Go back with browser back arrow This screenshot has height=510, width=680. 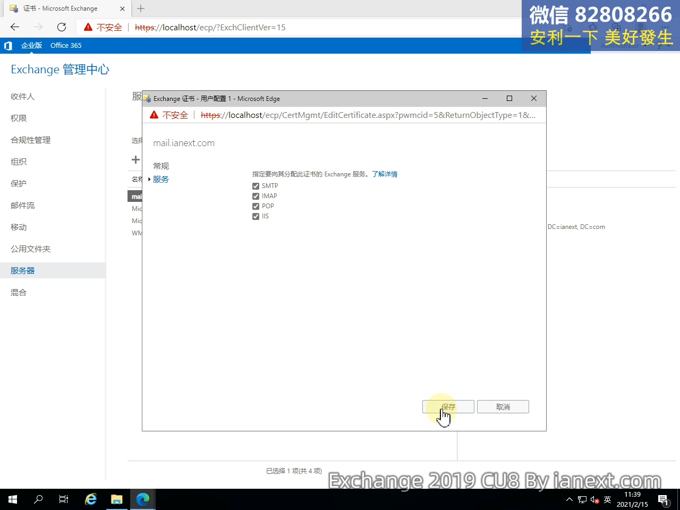15,27
